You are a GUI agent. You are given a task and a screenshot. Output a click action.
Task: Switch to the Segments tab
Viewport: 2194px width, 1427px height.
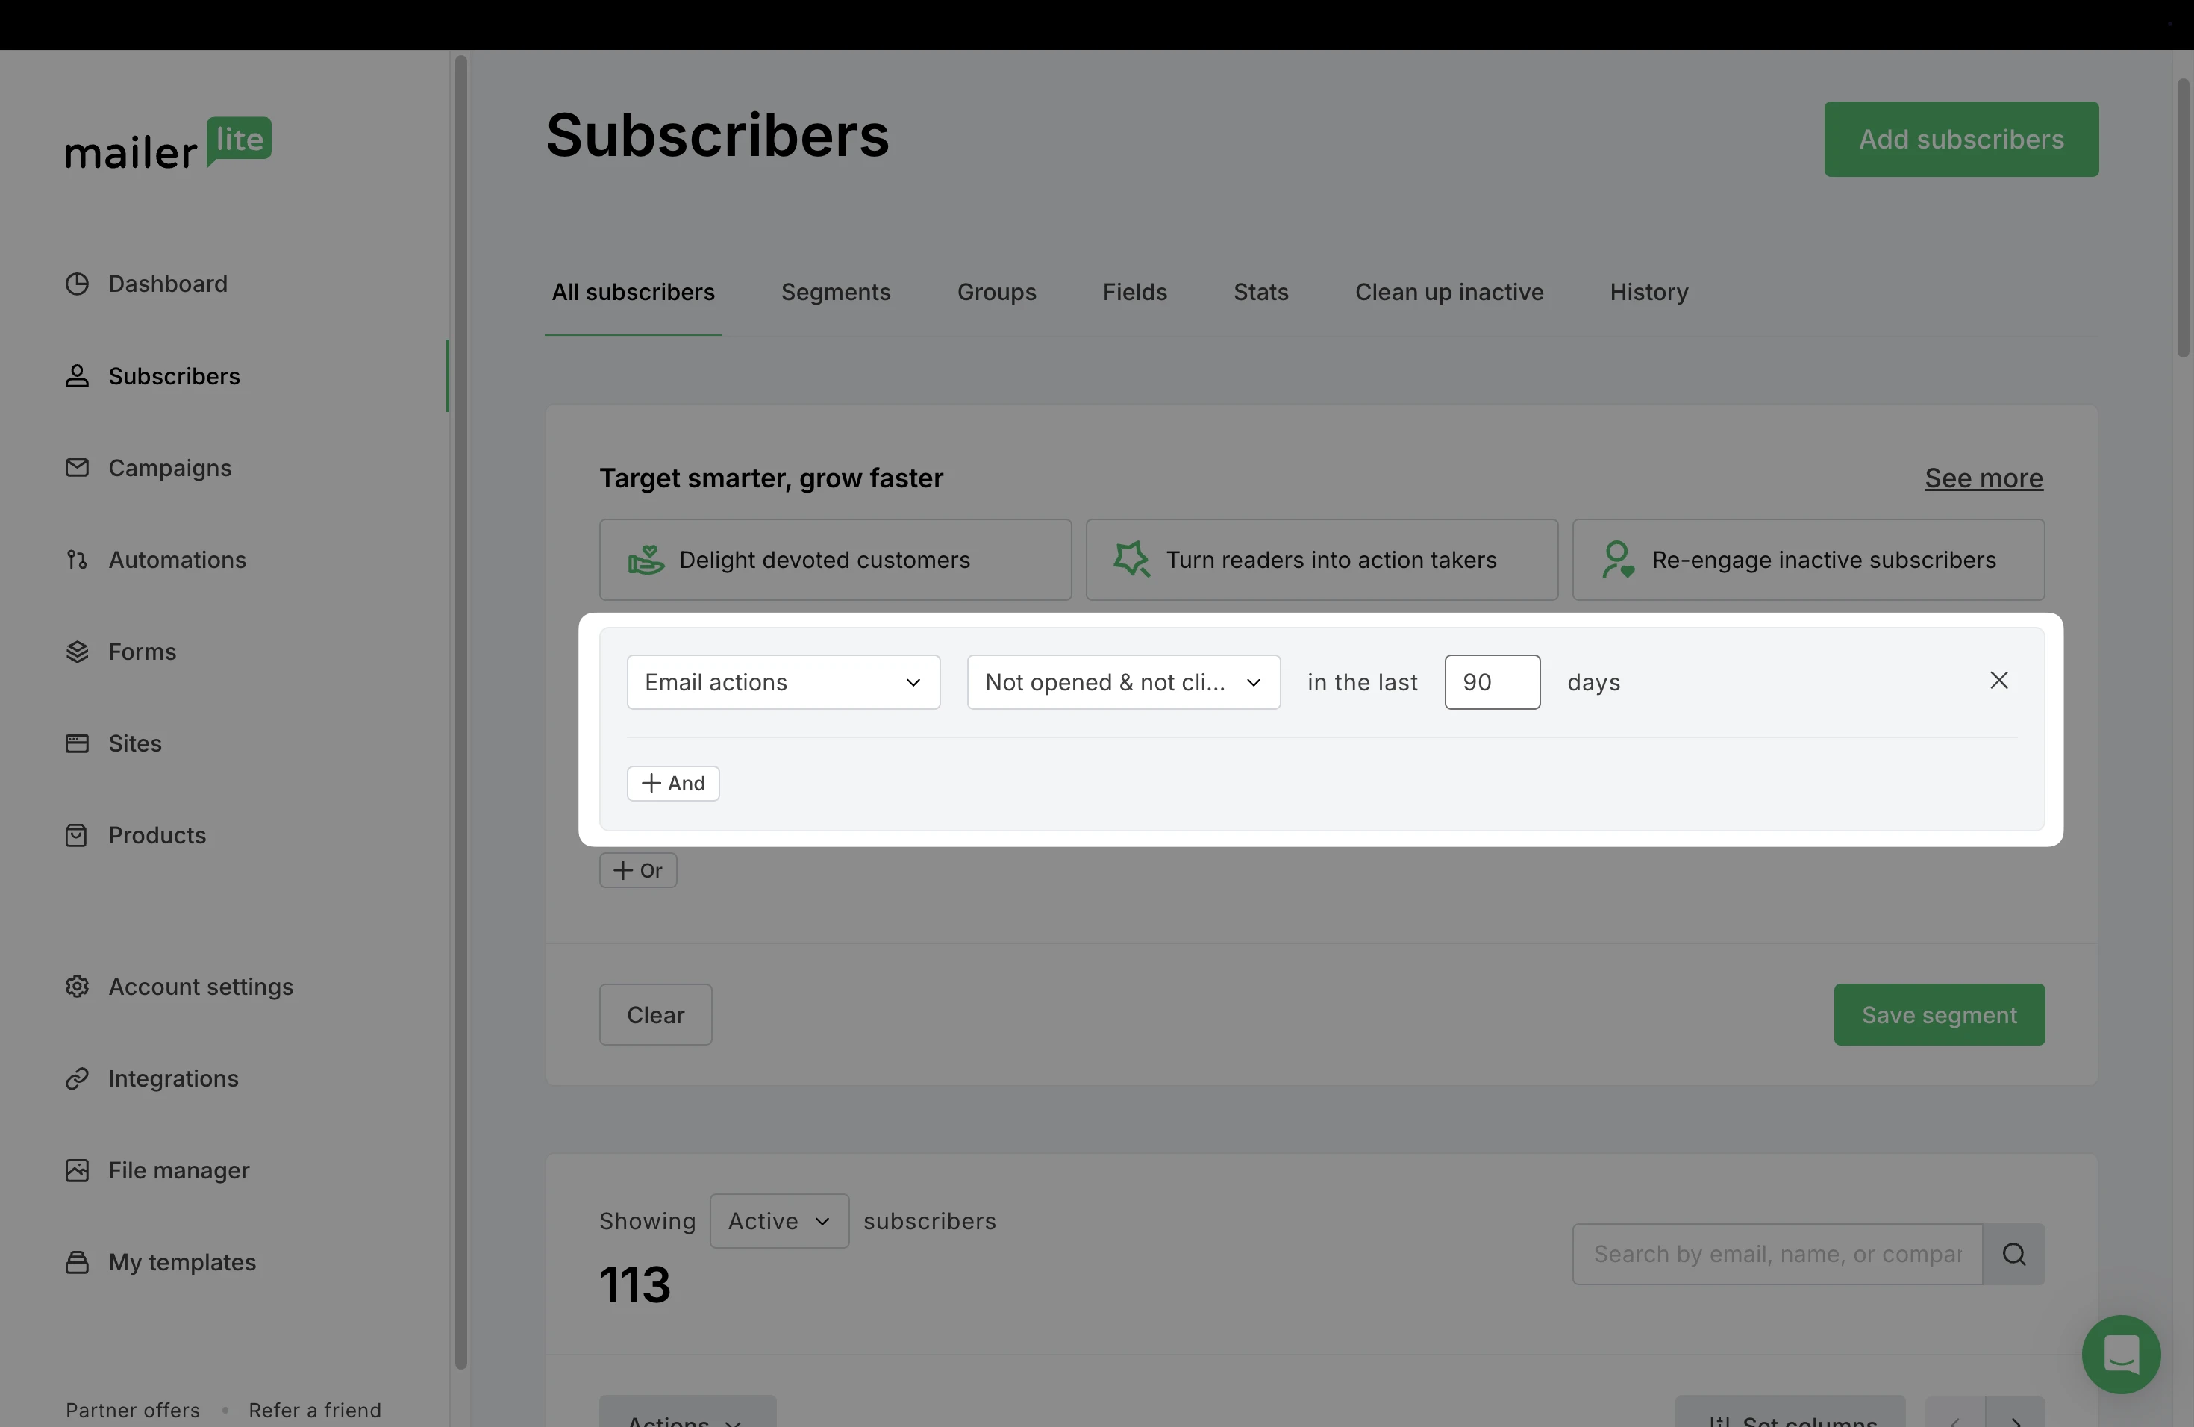[x=835, y=293]
